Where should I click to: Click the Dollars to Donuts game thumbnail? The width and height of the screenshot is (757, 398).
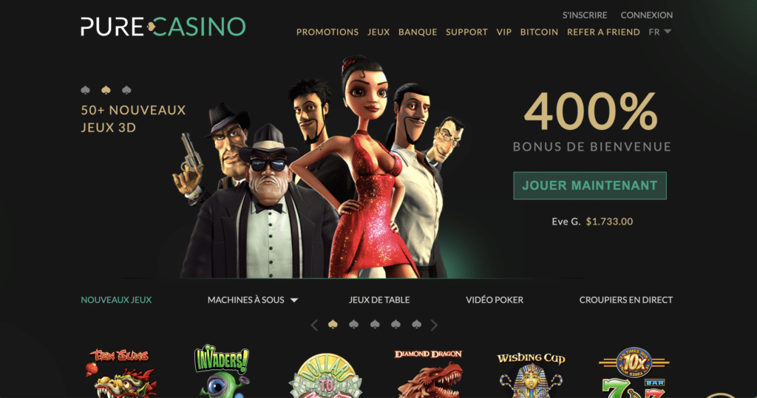coord(326,375)
